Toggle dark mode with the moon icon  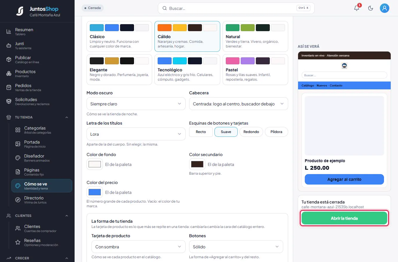[x=371, y=8]
